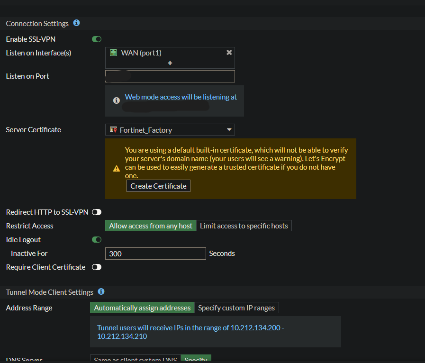Image resolution: width=425 pixels, height=363 pixels.
Task: Choose Automatically assign addresses option
Action: [x=142, y=308]
